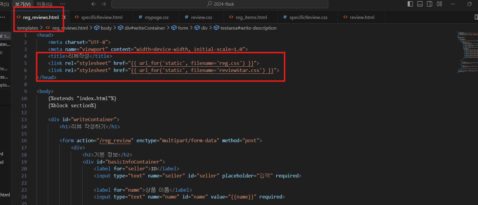This screenshot has width=478, height=205.
Task: Click the HTML file icon on reg_reviews.html tab
Action: [x=19, y=17]
